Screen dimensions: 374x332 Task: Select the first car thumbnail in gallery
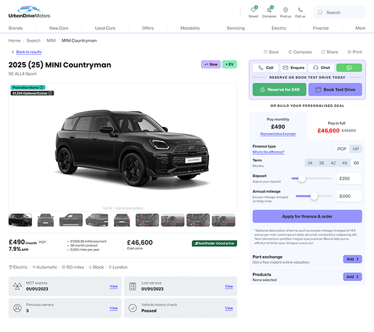20,220
